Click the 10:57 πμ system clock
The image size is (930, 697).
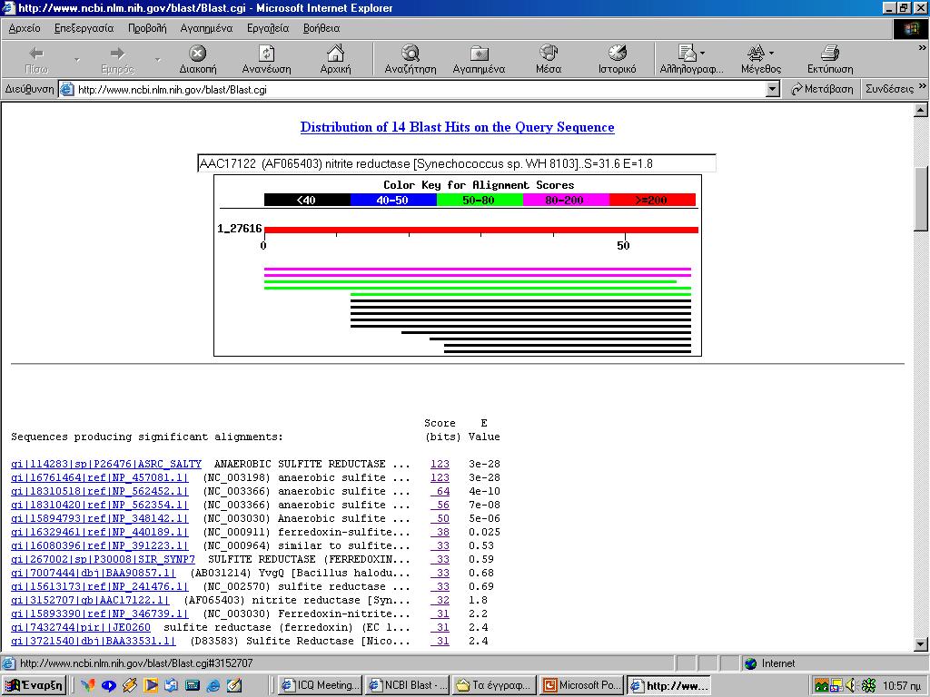[x=902, y=686]
